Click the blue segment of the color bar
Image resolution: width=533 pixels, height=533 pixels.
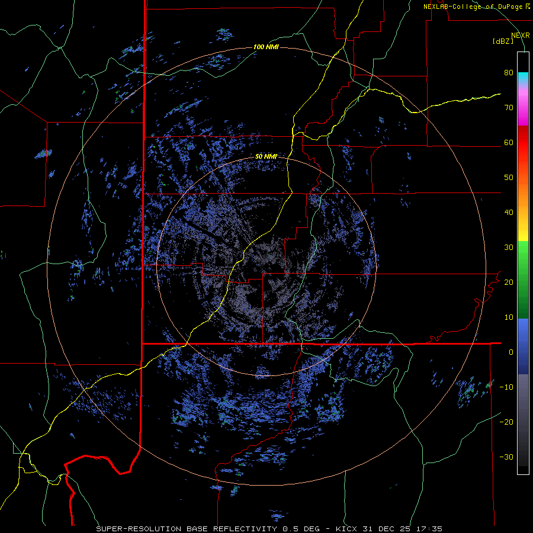coord(523,346)
